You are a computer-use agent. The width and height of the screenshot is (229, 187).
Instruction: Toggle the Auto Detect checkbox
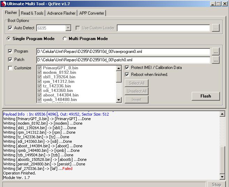pyautogui.click(x=10, y=28)
